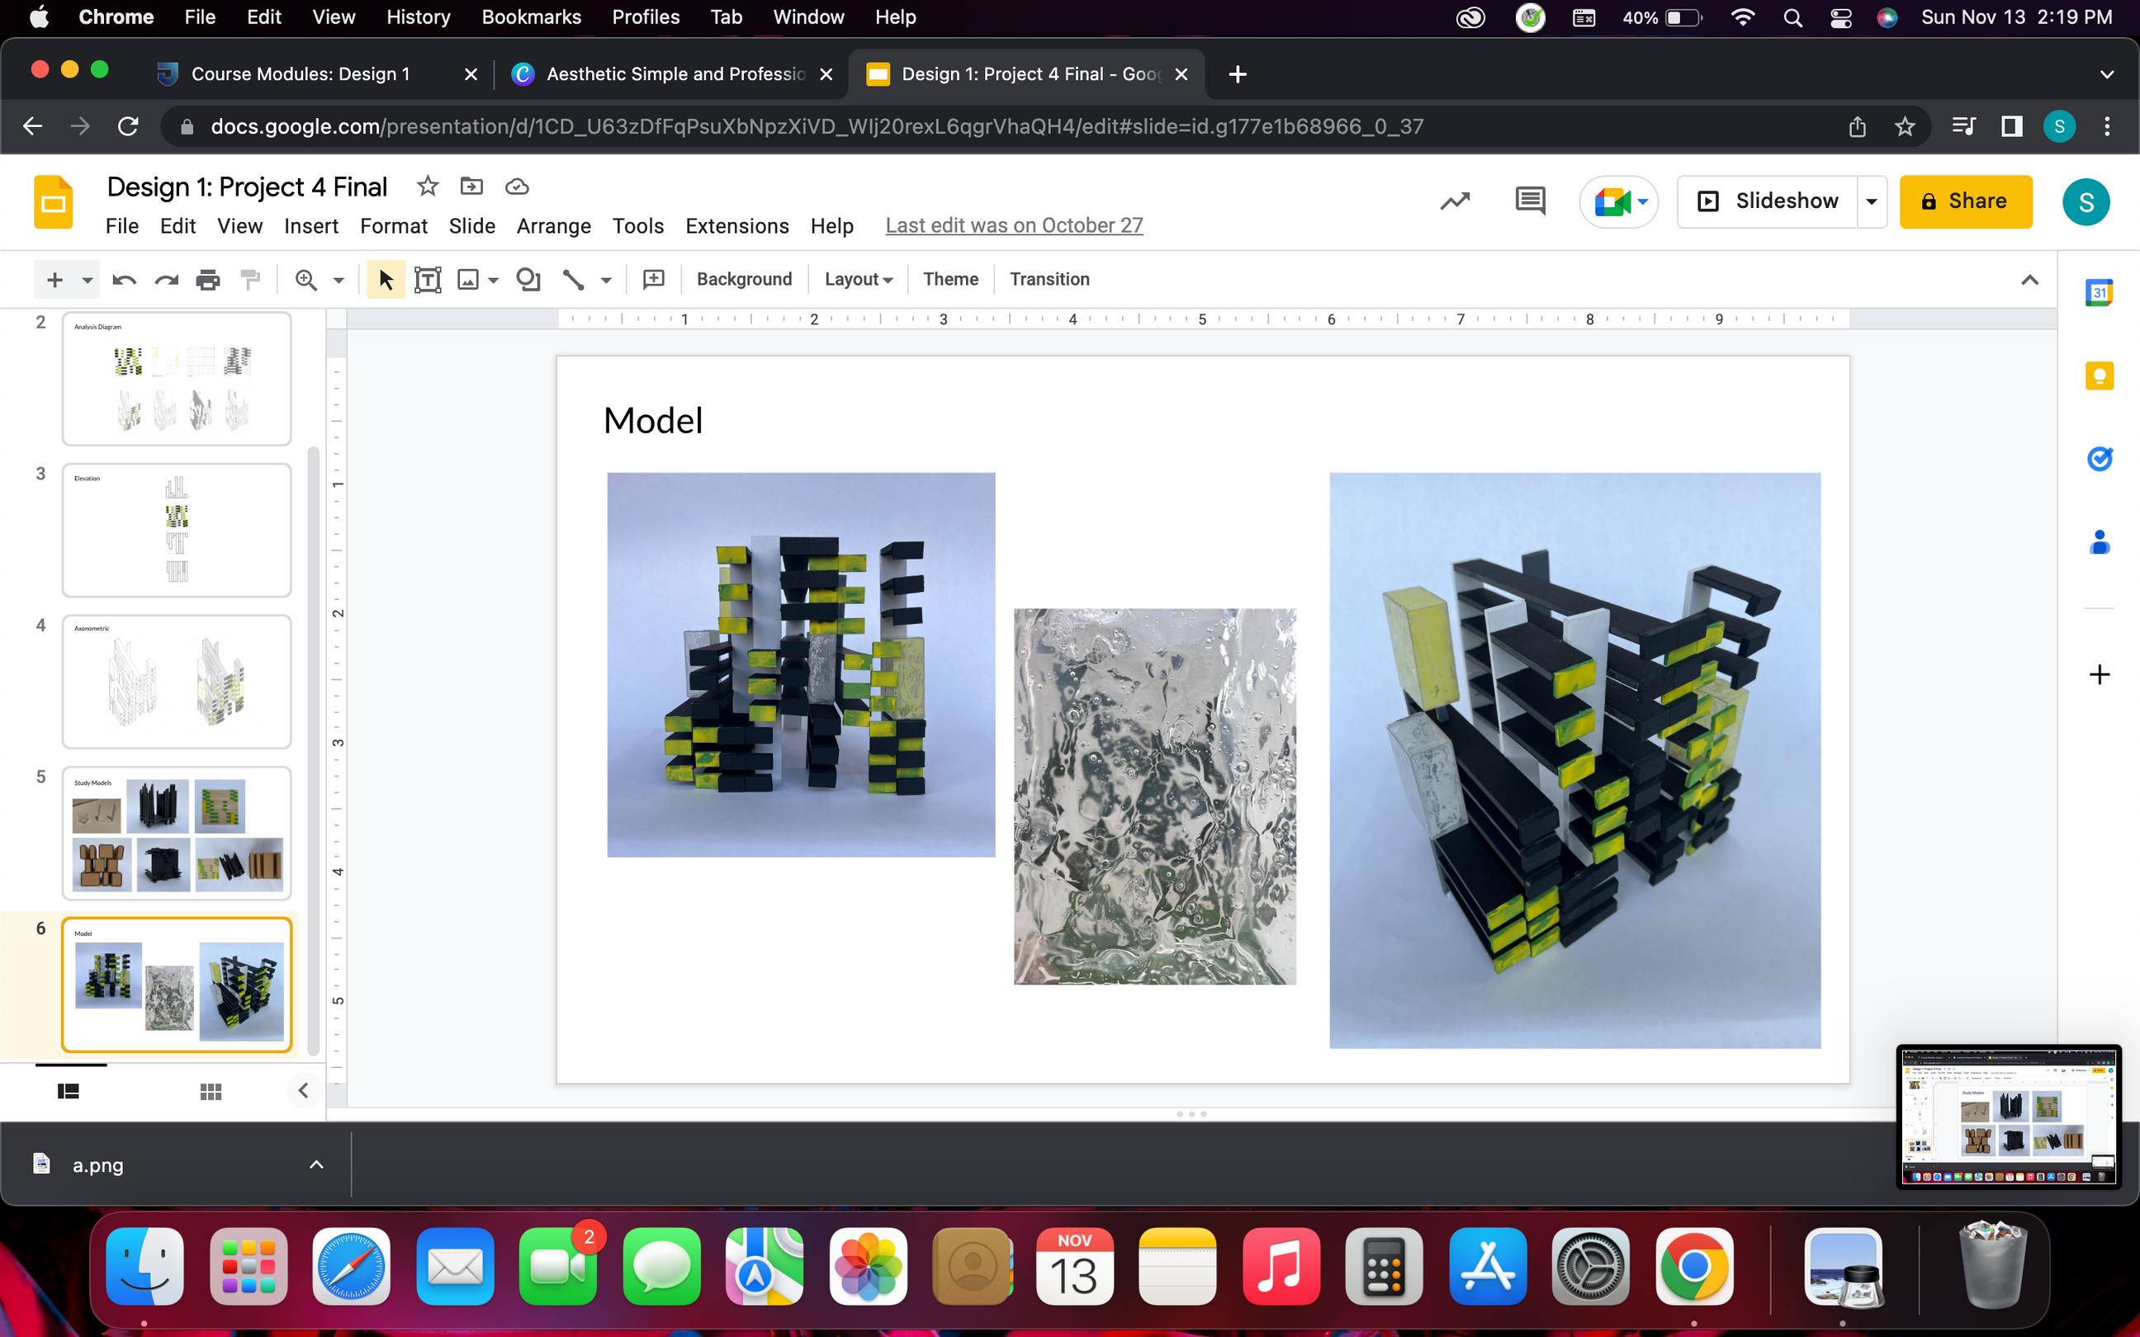Screen dimensions: 2140x1337
Task: Open comment history icon
Action: (x=1529, y=201)
